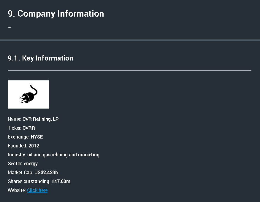The height and width of the screenshot is (202, 260).
Task: Click the market cap value 'US$2.429b'
Action: (48, 172)
